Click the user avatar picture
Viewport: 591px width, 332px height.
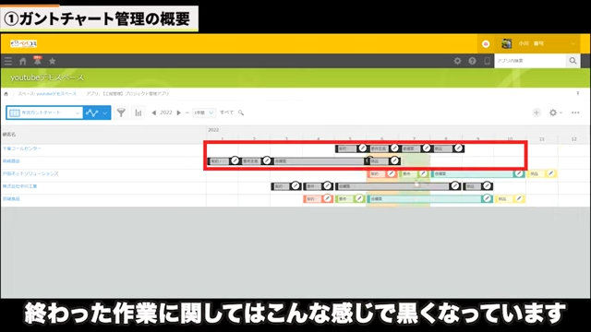(x=506, y=44)
